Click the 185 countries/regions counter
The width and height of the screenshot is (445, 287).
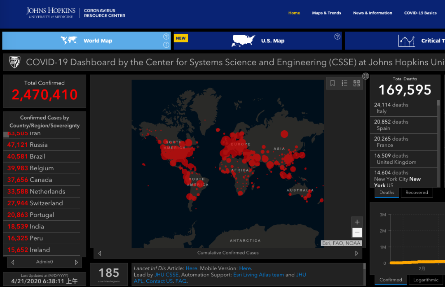coord(109,275)
